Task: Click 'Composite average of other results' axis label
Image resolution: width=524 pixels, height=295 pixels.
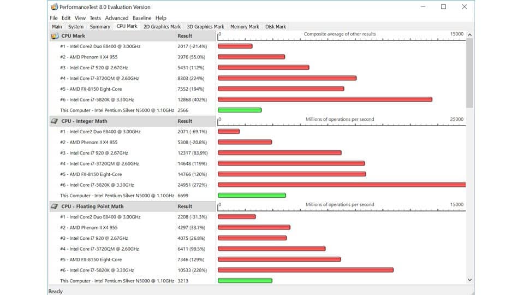Action: (x=340, y=34)
